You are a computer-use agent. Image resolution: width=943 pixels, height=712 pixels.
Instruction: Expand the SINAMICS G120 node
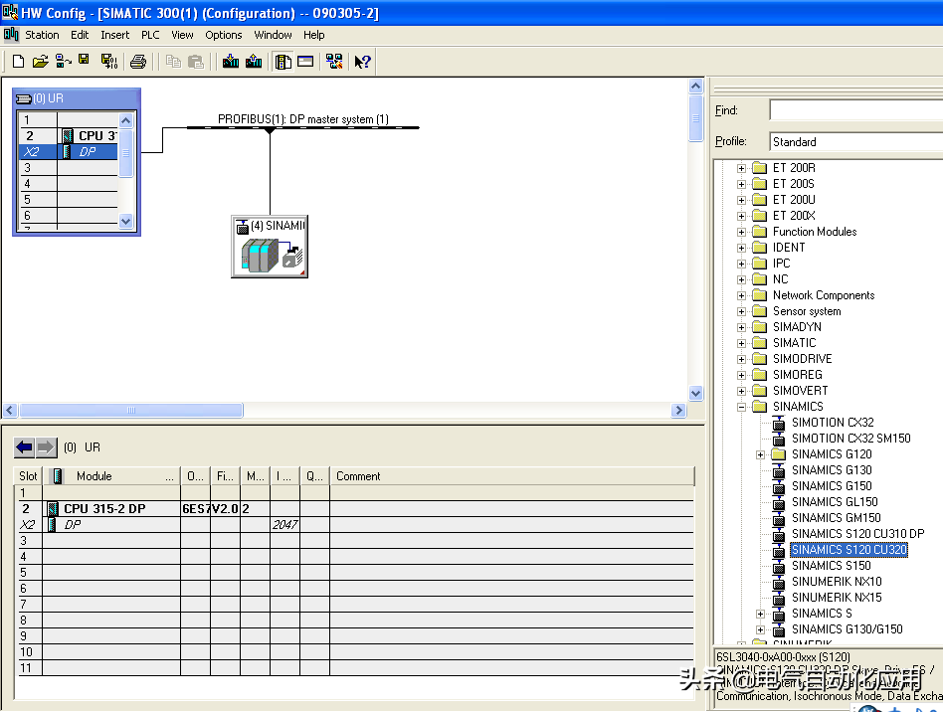click(x=761, y=454)
